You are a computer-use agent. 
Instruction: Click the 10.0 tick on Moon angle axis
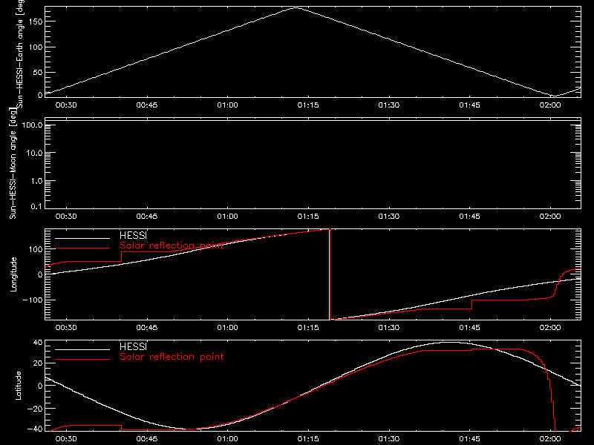click(x=34, y=154)
